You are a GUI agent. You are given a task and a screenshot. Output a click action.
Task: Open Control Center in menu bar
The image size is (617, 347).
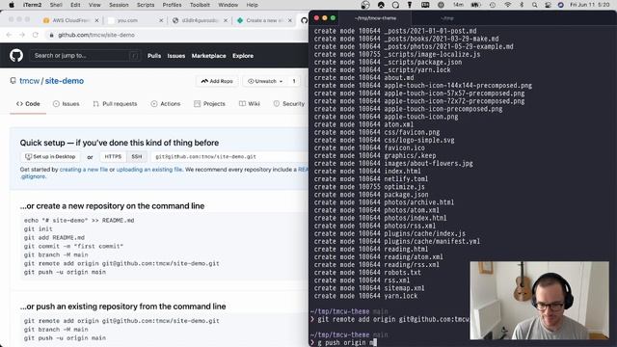coord(548,5)
